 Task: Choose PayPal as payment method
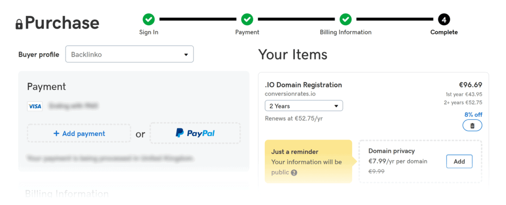coord(195,133)
